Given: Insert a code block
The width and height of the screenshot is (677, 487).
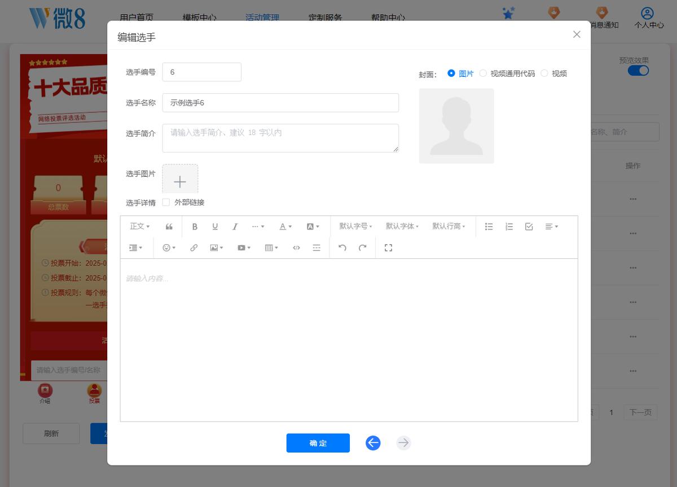Looking at the screenshot, I should (x=296, y=247).
